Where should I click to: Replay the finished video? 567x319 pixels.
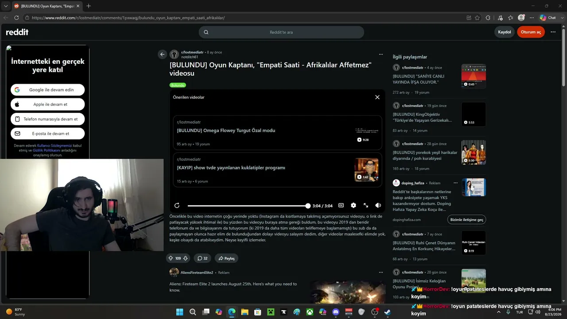[177, 206]
